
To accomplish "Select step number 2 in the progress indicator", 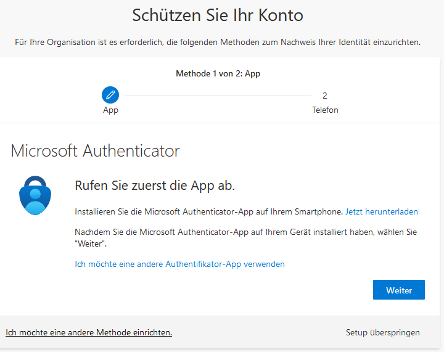I will tap(324, 96).
